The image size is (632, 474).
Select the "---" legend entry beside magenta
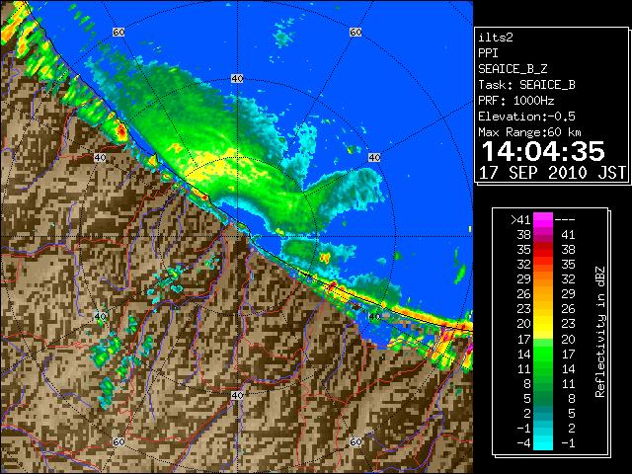tap(565, 220)
